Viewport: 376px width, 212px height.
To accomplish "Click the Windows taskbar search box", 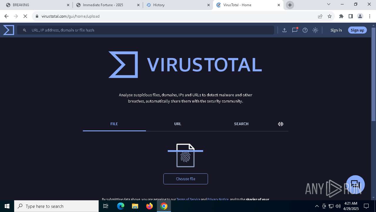I will pos(56,206).
